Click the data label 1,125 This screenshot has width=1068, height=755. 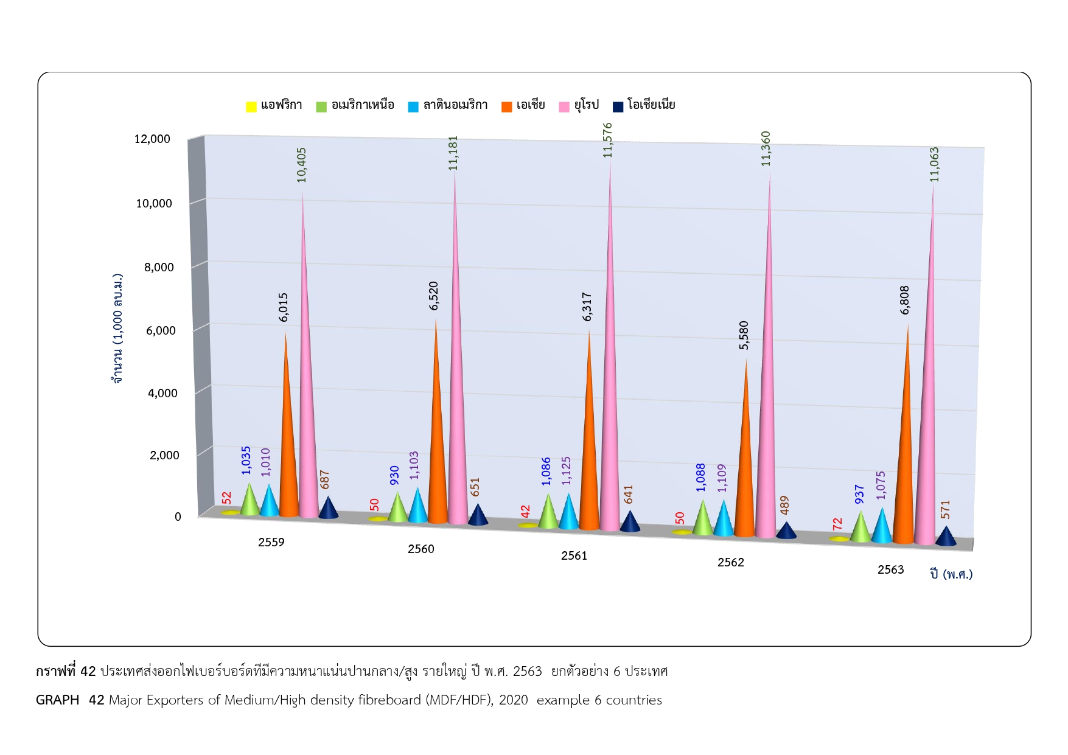[x=567, y=471]
